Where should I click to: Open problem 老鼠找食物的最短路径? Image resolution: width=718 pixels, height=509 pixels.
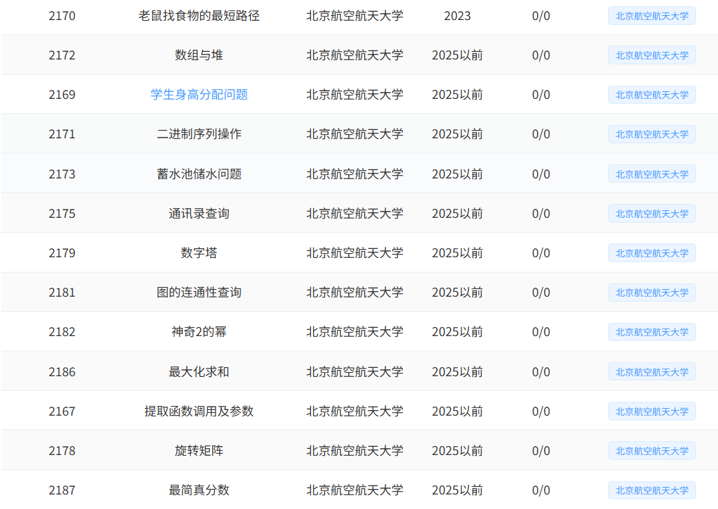click(199, 16)
